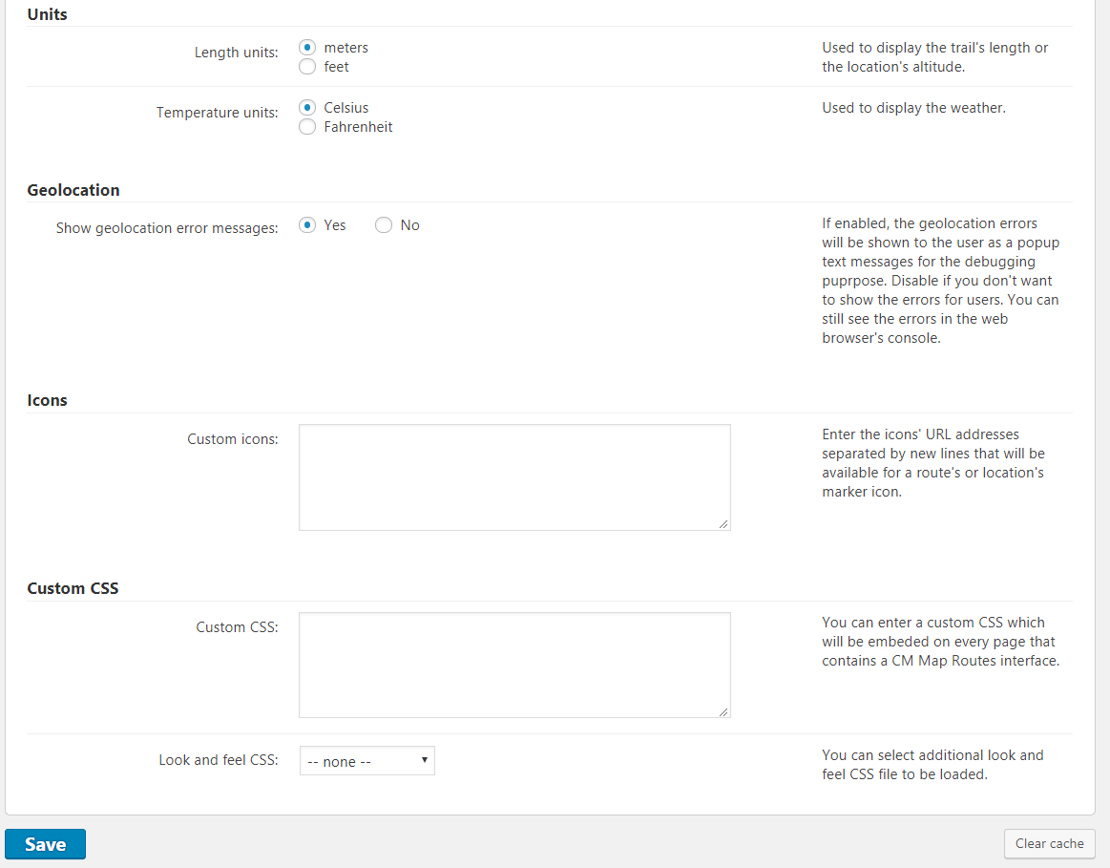Click the 'Custom icons:' field label
This screenshot has height=868, width=1110.
pyautogui.click(x=232, y=439)
